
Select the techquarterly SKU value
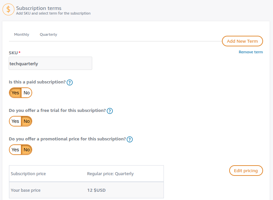point(24,63)
